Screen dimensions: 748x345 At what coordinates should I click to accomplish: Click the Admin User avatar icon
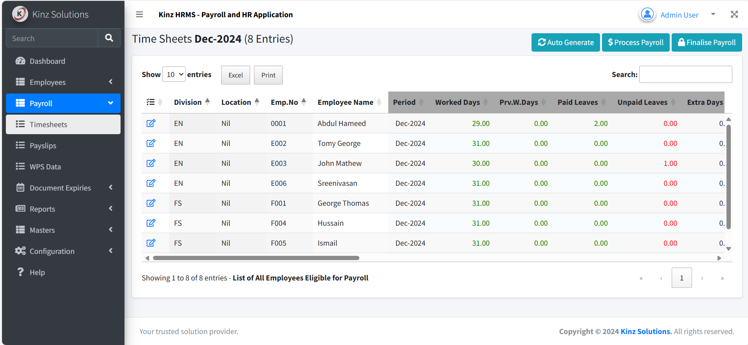[x=647, y=14]
